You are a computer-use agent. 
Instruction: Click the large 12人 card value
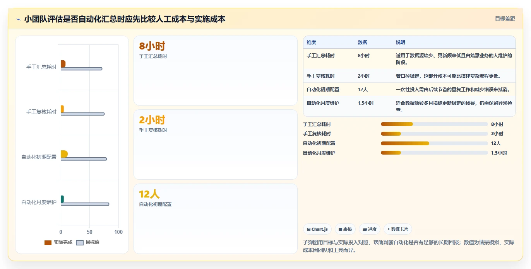pyautogui.click(x=149, y=194)
